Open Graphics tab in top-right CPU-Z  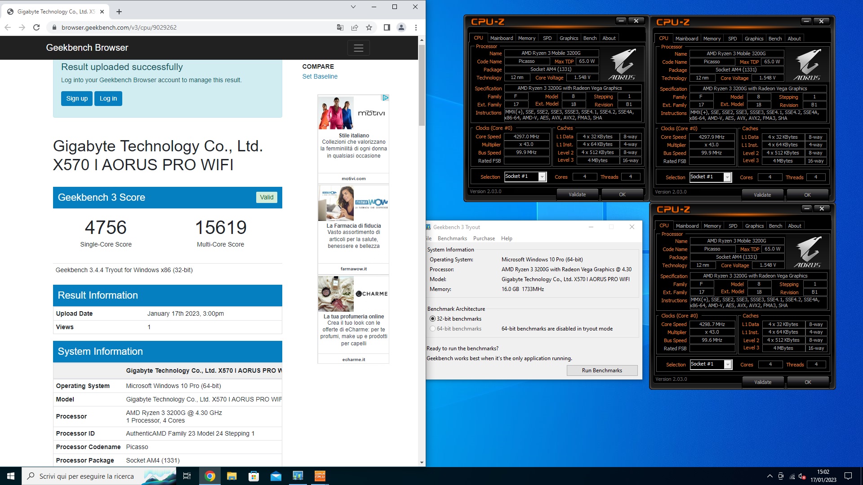click(754, 39)
